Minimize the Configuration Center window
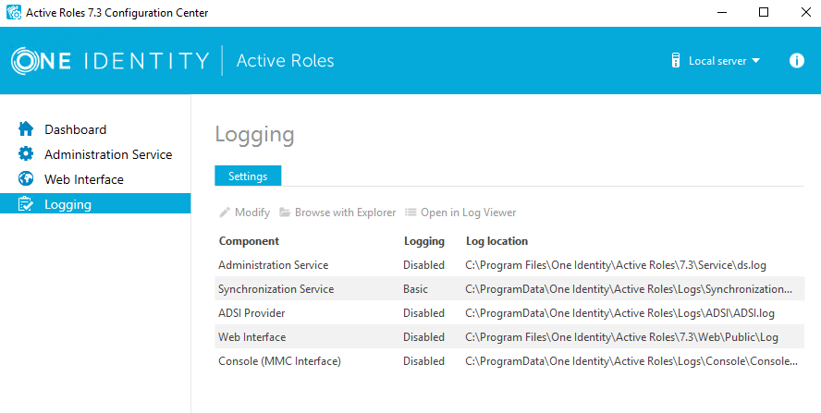821x413 pixels. click(x=722, y=12)
